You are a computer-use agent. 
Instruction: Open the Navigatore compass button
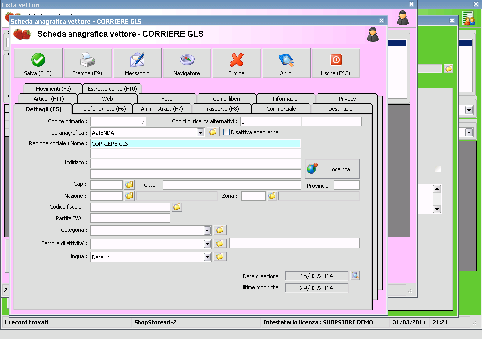coord(187,64)
